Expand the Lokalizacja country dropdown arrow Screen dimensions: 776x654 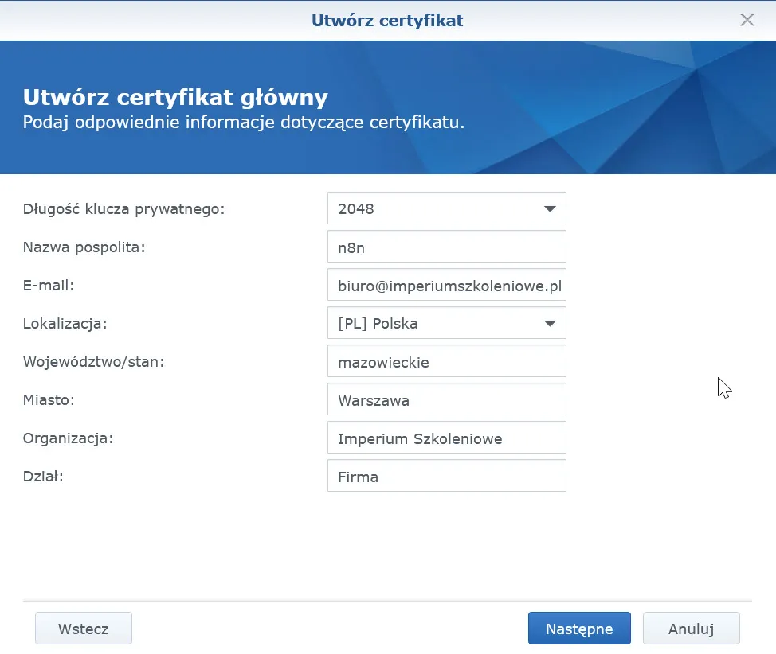[x=549, y=323]
